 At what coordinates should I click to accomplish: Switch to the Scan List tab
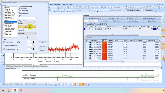(x=104, y=21)
